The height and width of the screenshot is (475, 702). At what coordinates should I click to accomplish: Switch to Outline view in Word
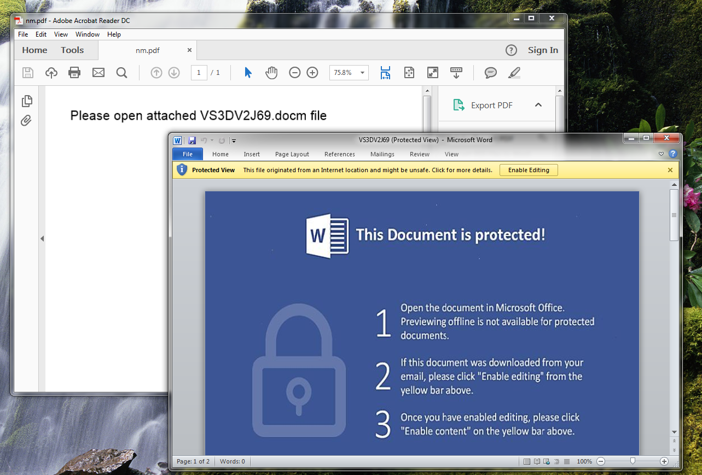pos(556,462)
